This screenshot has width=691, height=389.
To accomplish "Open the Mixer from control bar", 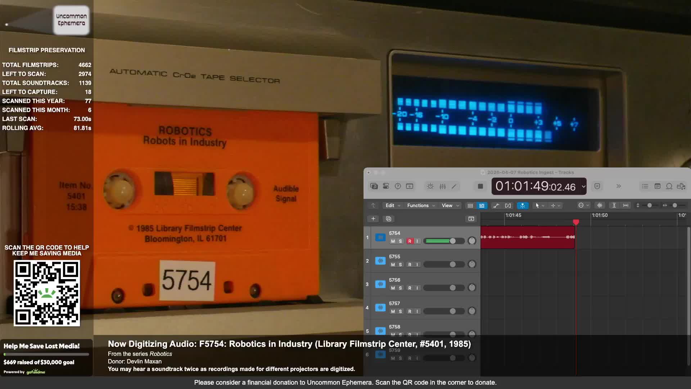I will point(442,186).
